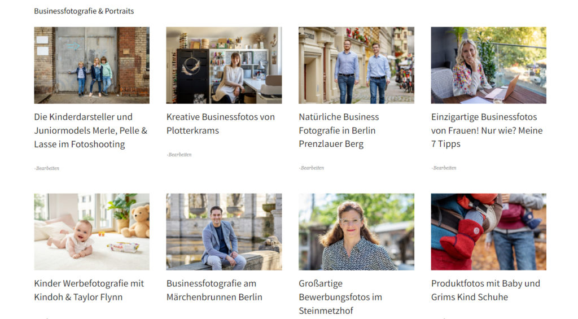This screenshot has width=578, height=319.
Task: Open the red Grims baby shoes photo
Action: click(x=489, y=232)
